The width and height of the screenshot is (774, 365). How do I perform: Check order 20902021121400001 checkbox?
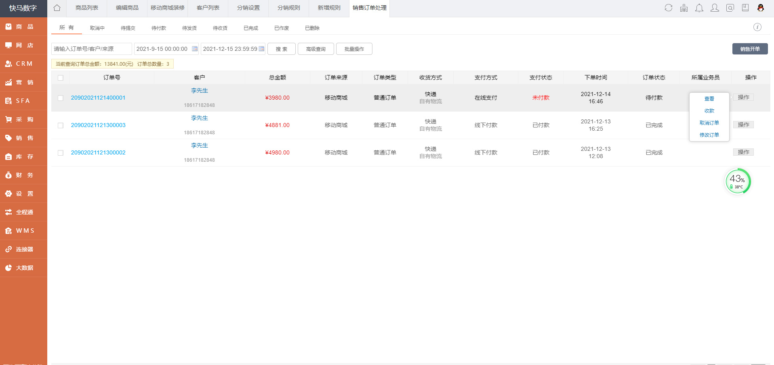[61, 98]
